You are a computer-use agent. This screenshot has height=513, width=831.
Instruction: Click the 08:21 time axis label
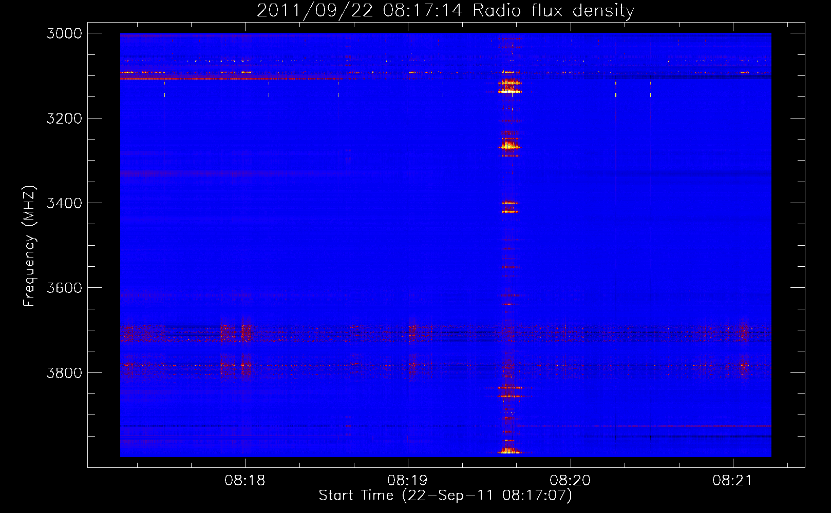(x=732, y=481)
